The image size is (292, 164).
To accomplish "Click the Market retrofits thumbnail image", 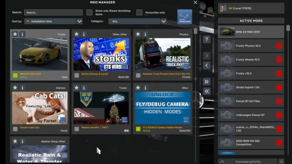I will click(101, 108).
